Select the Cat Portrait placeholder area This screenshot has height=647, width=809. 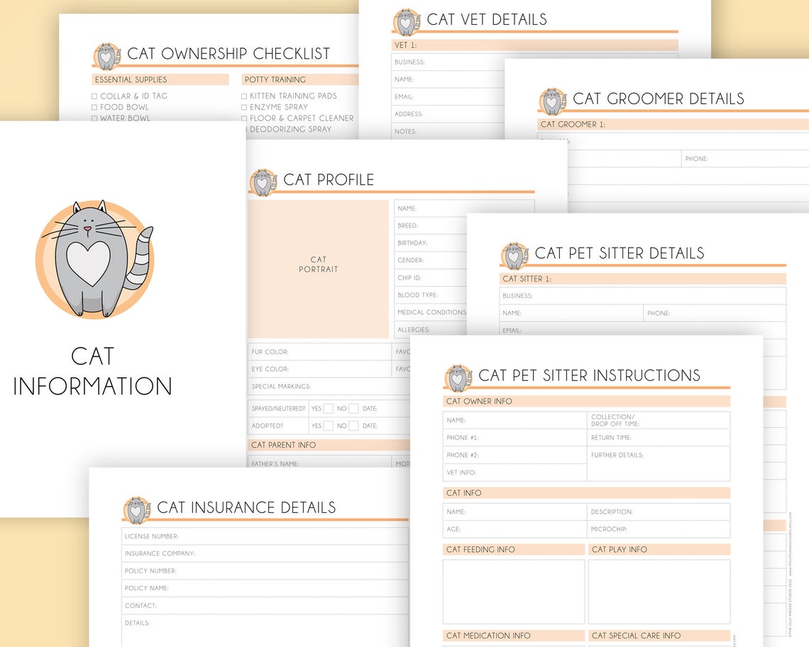tap(318, 265)
